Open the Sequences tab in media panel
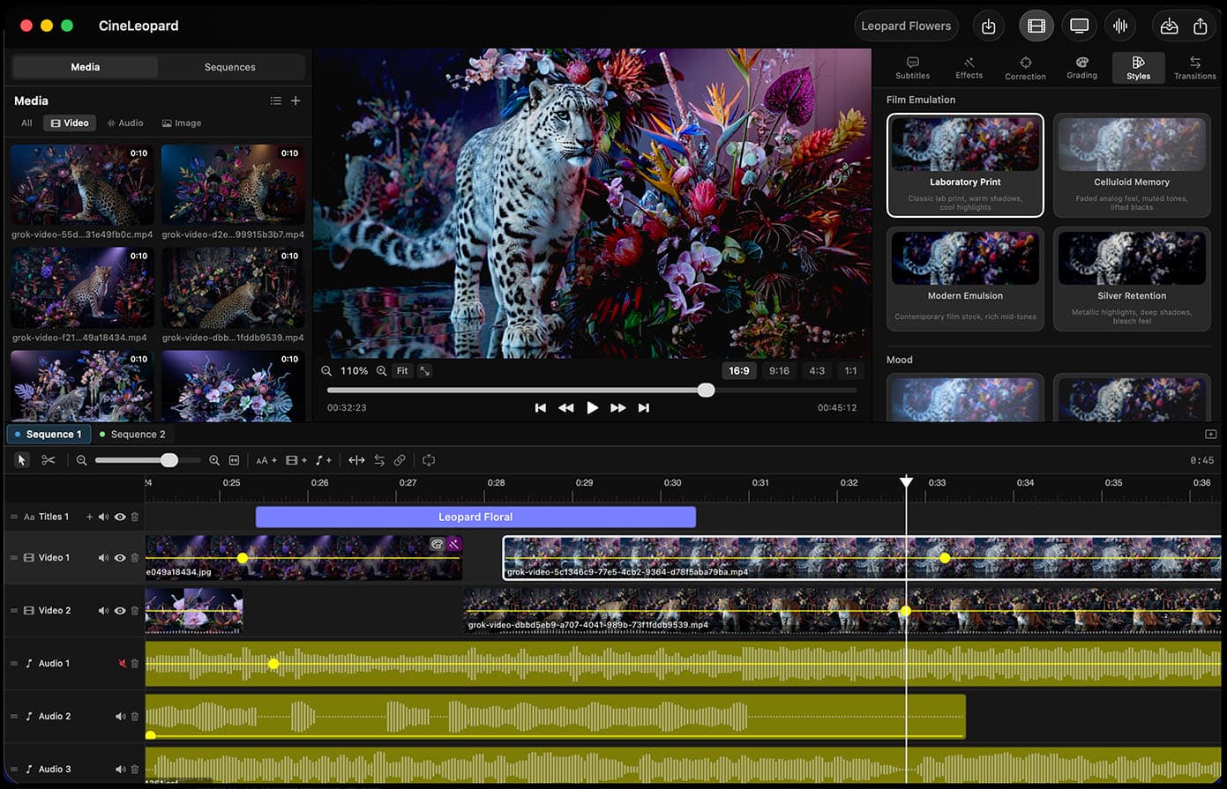The width and height of the screenshot is (1227, 789). 229,66
